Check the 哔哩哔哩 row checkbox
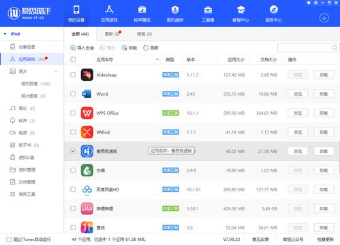 point(73,208)
